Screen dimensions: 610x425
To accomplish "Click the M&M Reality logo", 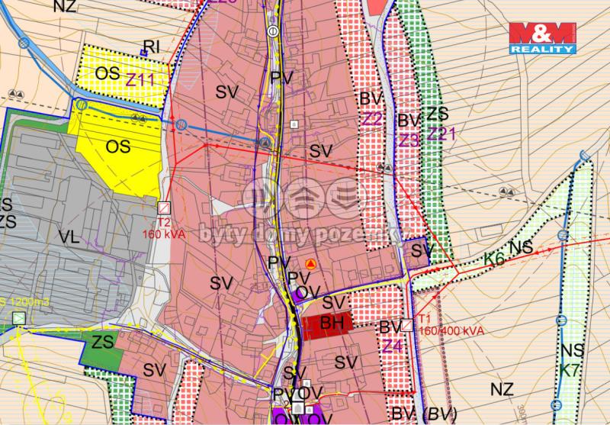I will tap(541, 38).
